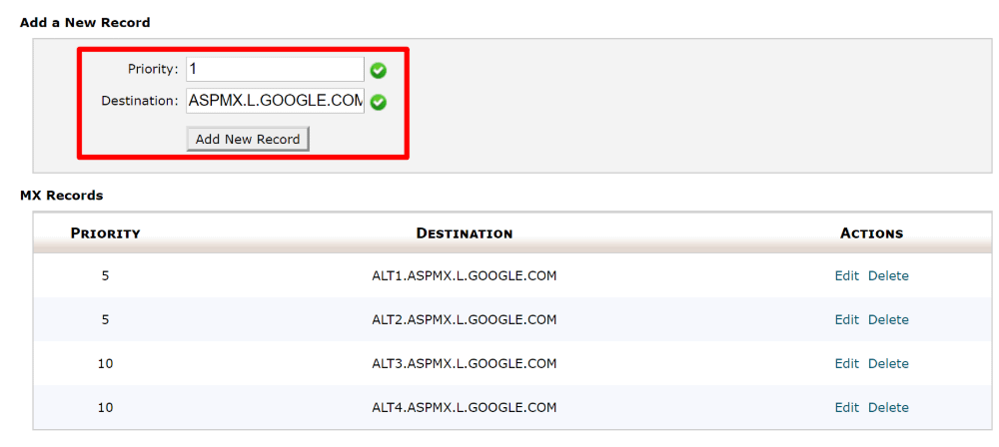
Task: Edit the ALT3.ASPMX.L.GOOGLE.COM record
Action: [847, 363]
